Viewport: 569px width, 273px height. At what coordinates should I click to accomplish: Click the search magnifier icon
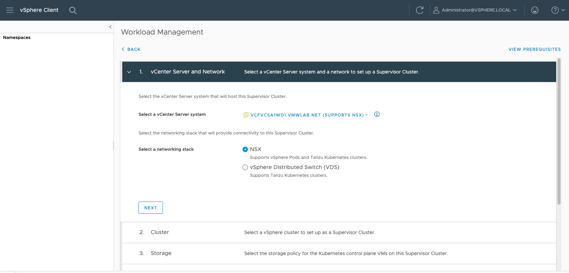pyautogui.click(x=73, y=10)
